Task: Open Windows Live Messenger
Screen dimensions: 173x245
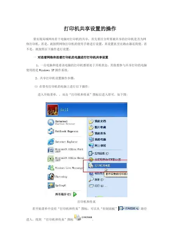Action: pyautogui.click(x=65, y=168)
